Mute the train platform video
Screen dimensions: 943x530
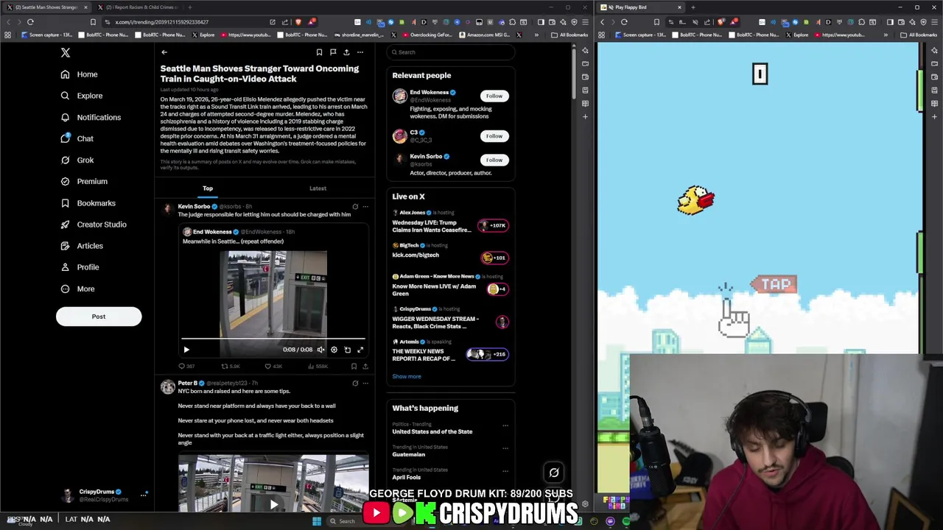[x=320, y=350]
